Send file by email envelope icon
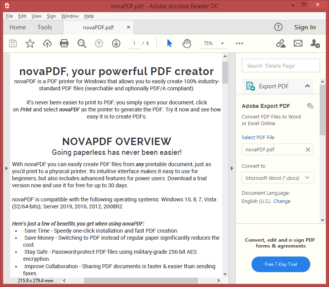 click(x=298, y=43)
